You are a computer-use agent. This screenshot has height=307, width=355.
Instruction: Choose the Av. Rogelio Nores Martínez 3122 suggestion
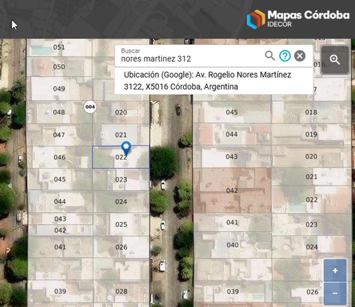(214, 81)
